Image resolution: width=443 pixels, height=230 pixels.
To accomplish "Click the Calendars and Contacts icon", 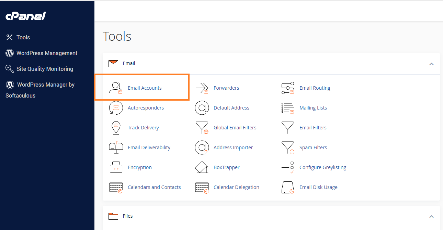I will click(x=116, y=187).
